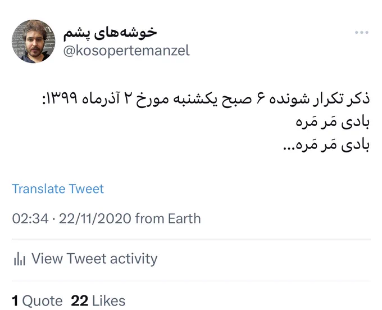Click the tweet's first line starting with ذکر

[206, 99]
